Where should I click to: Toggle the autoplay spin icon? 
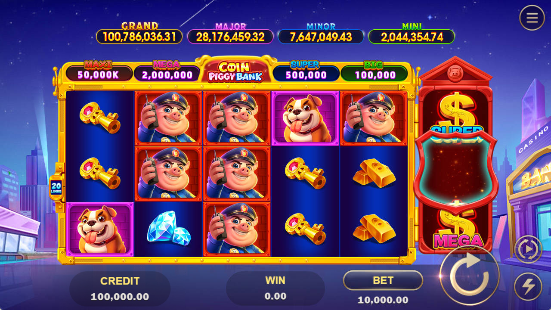click(x=528, y=249)
